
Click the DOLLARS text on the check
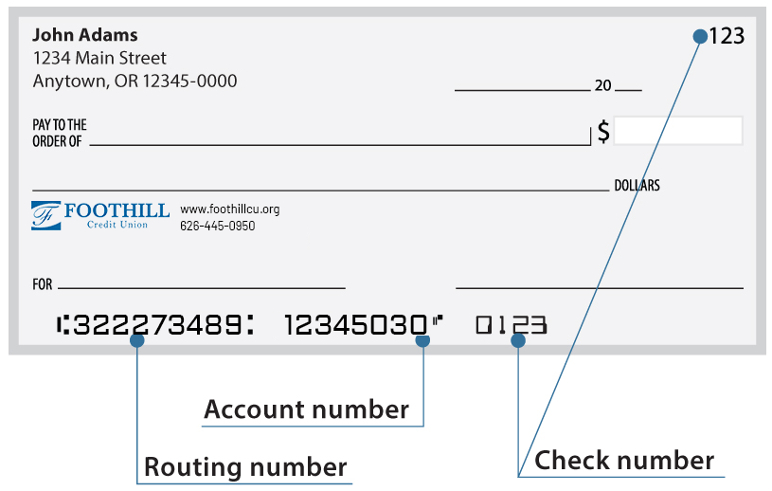point(637,186)
